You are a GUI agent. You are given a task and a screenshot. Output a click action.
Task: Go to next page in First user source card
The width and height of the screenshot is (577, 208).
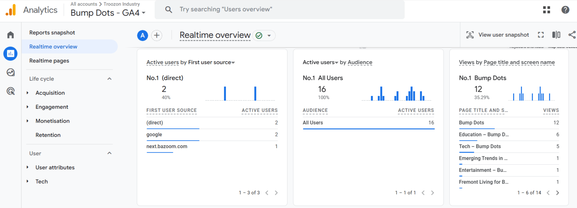(x=276, y=193)
